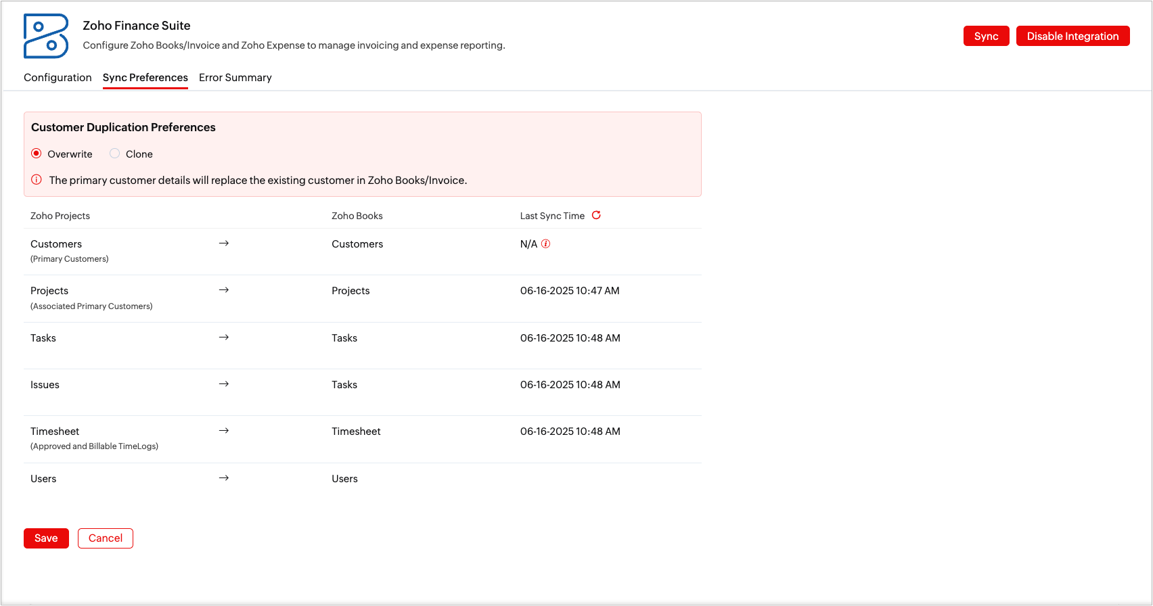Switch to the Error Summary tab

[235, 78]
